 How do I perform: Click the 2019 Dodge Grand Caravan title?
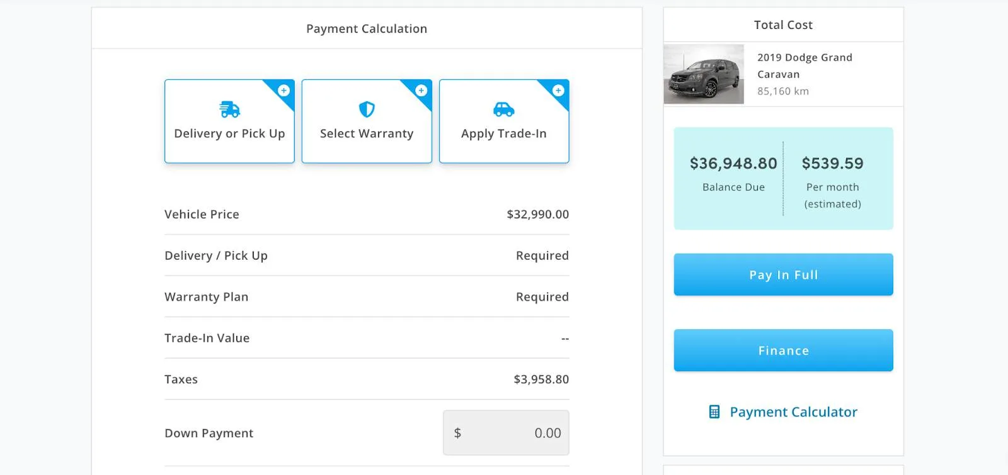click(x=805, y=65)
